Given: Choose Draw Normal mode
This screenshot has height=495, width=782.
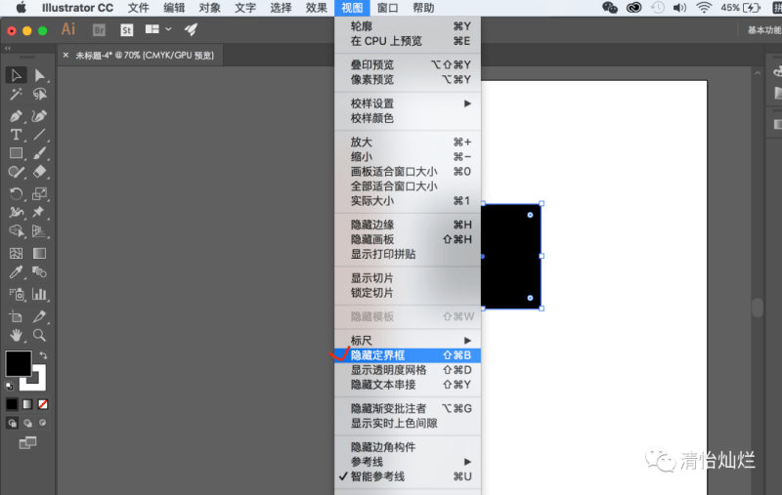Looking at the screenshot, I should pyautogui.click(x=12, y=423).
